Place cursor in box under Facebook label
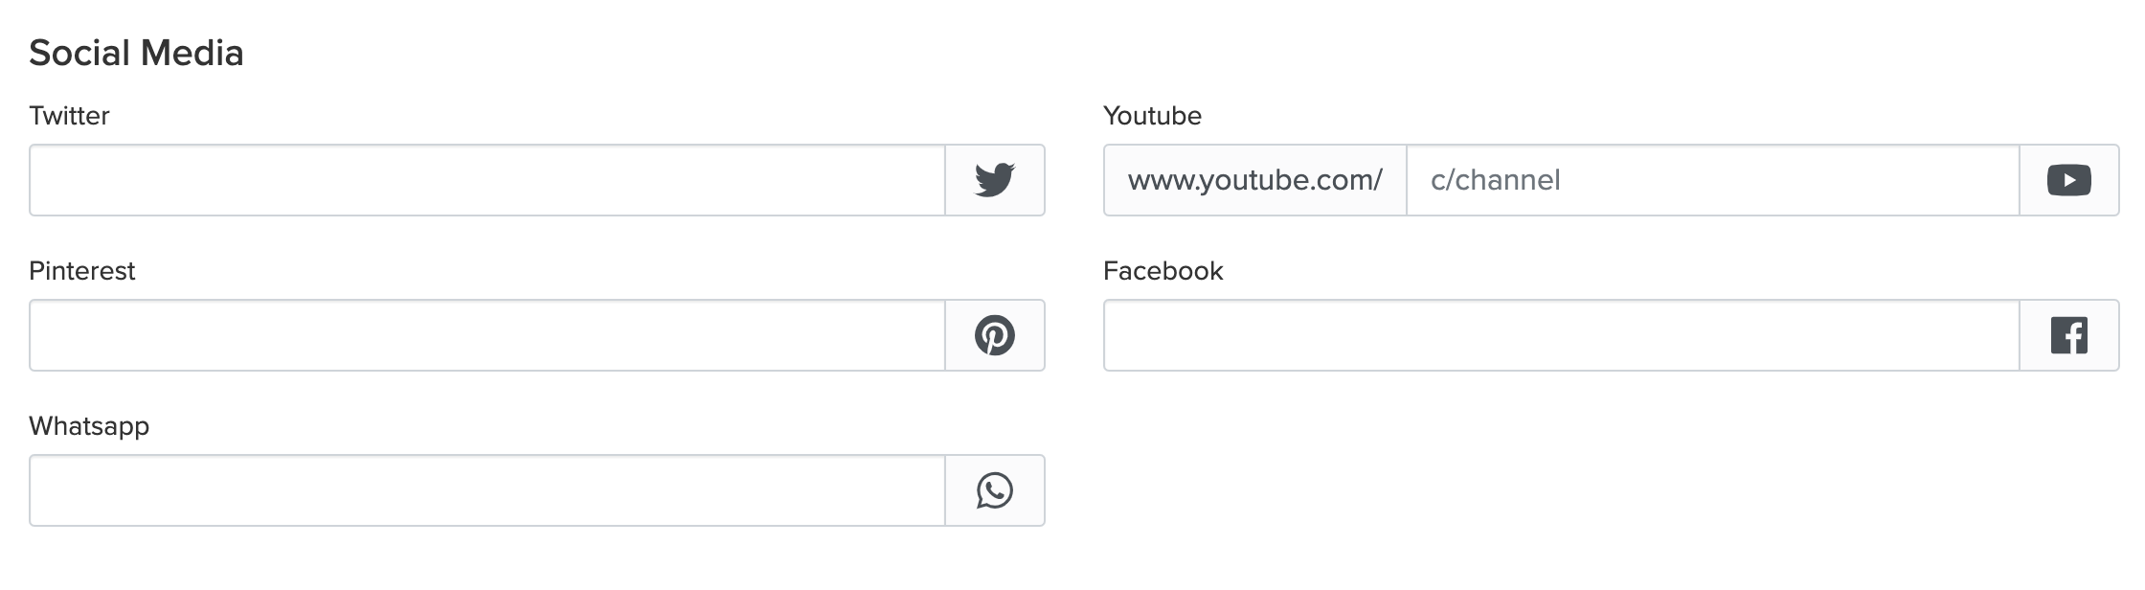The image size is (2145, 590). 1561,335
